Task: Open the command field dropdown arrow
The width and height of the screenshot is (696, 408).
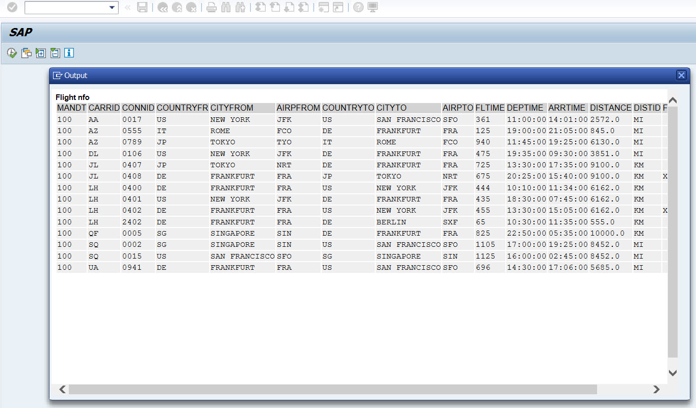Action: [x=113, y=7]
